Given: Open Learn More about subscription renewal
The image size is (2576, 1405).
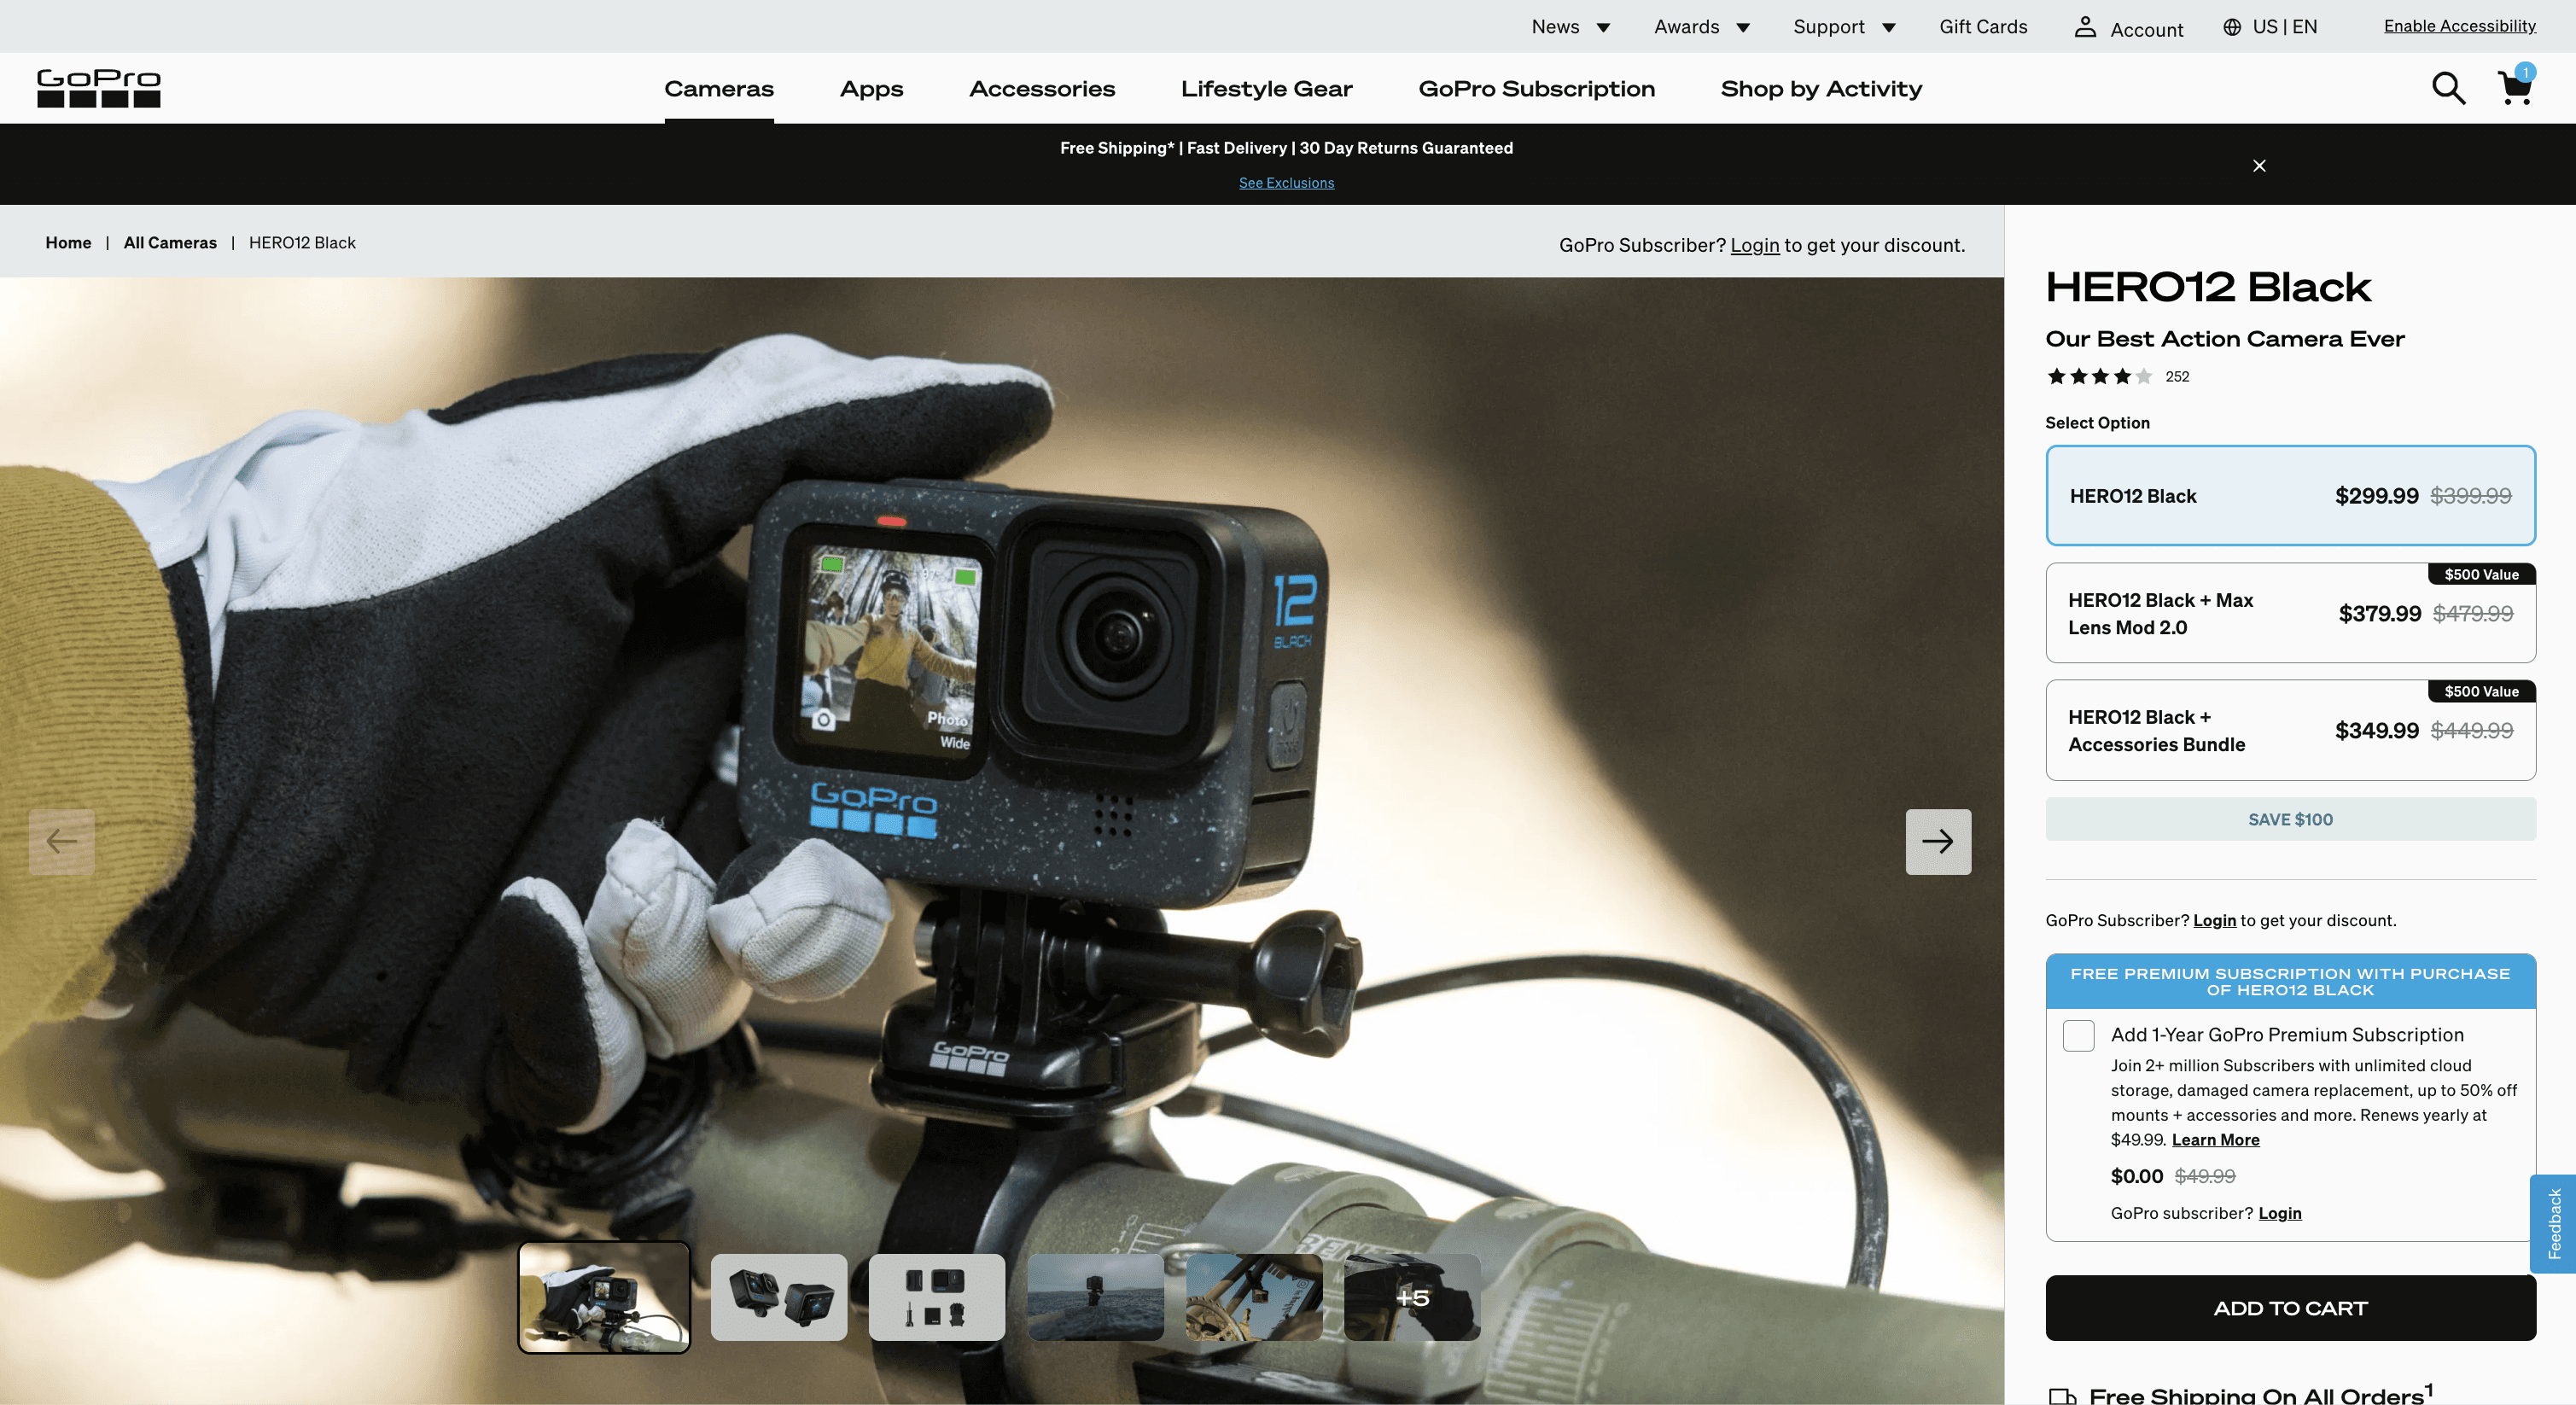Looking at the screenshot, I should pos(2215,1140).
